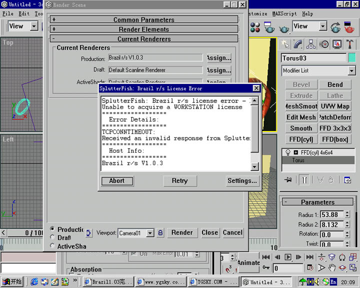Select Torus in the modifier stack

coord(318,160)
